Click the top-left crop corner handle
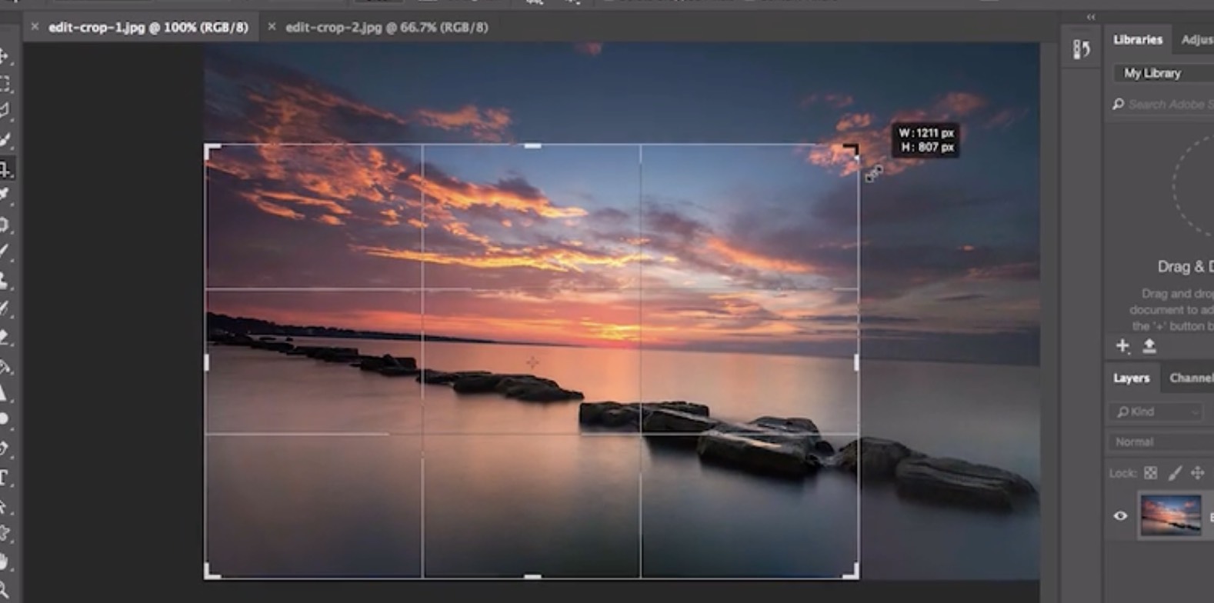The width and height of the screenshot is (1214, 603). [x=211, y=150]
